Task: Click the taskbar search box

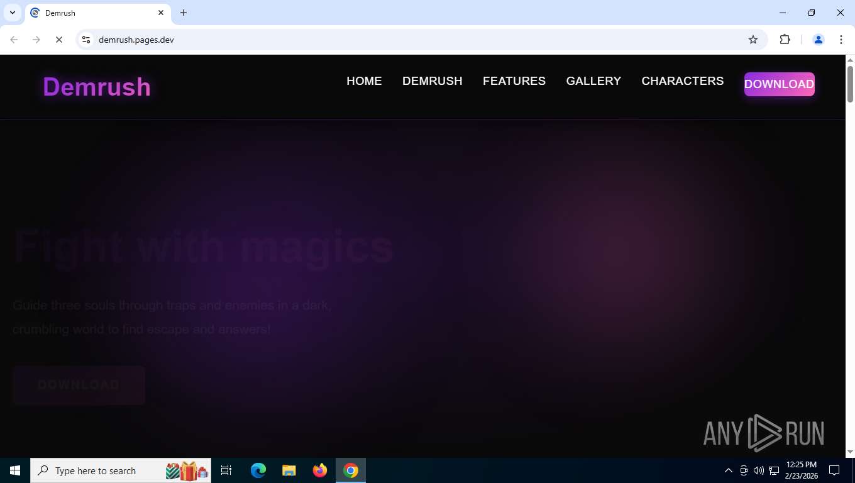Action: [121, 470]
